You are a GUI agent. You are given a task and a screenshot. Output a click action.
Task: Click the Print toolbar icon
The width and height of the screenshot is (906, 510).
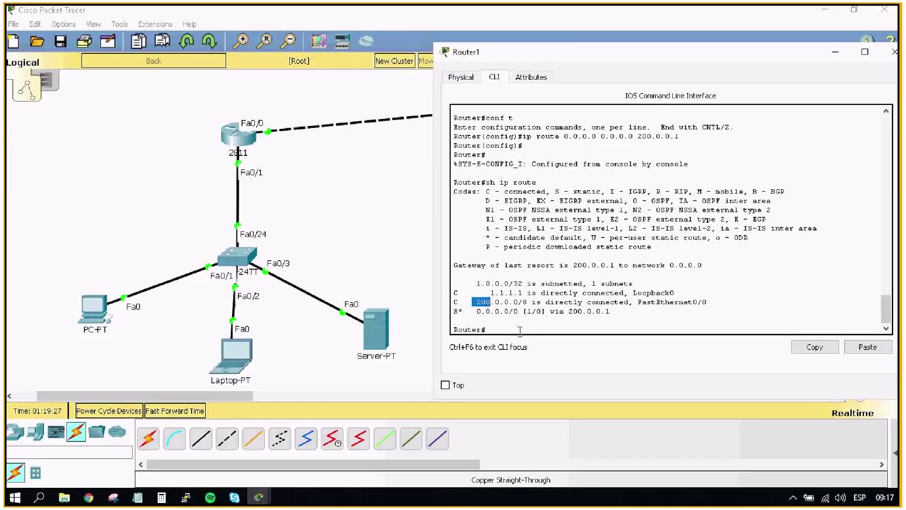[x=84, y=42]
